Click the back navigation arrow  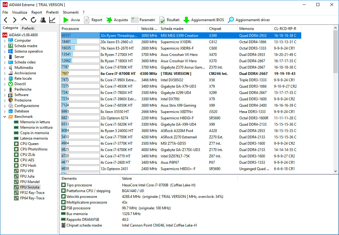click(x=6, y=20)
